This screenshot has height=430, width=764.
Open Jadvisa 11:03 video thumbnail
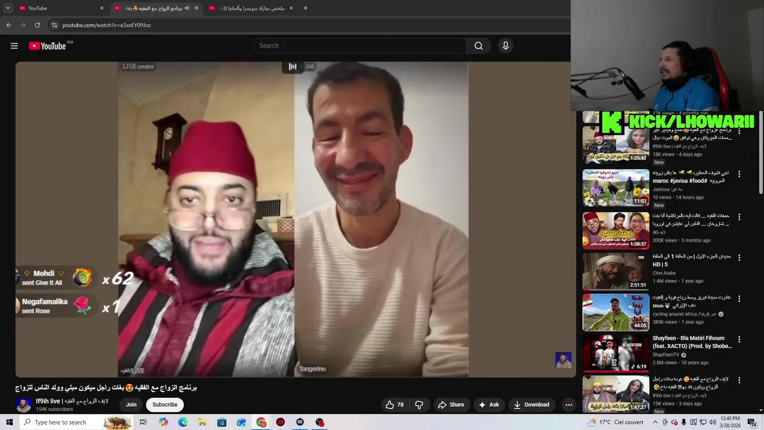[x=616, y=188]
